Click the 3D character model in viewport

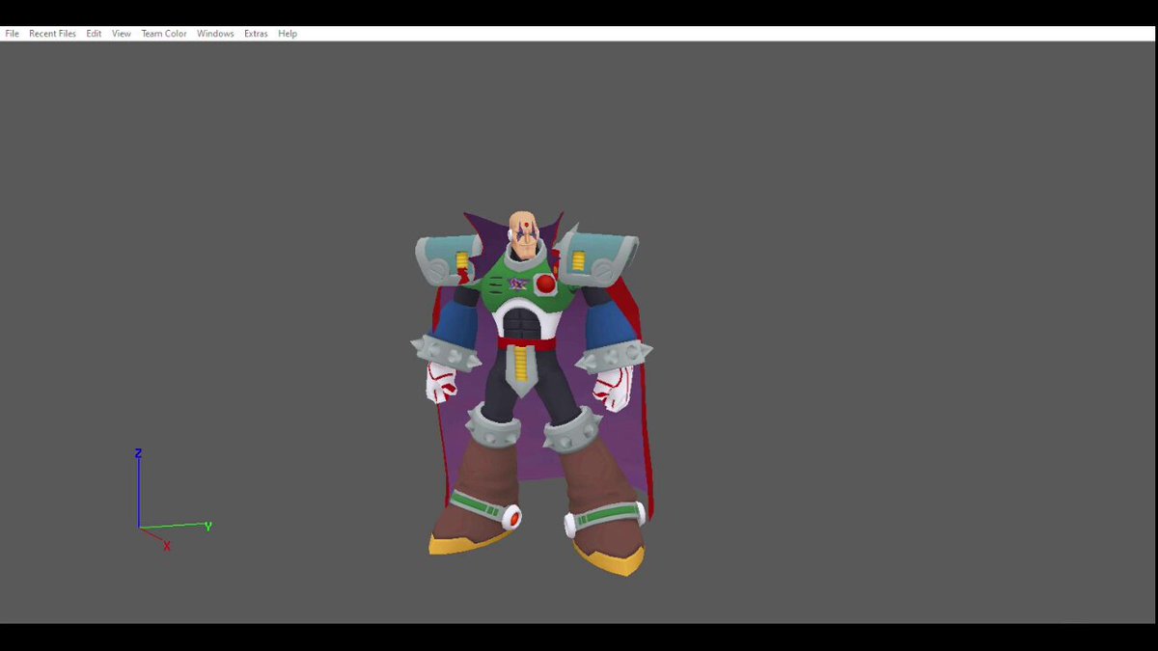tap(532, 393)
